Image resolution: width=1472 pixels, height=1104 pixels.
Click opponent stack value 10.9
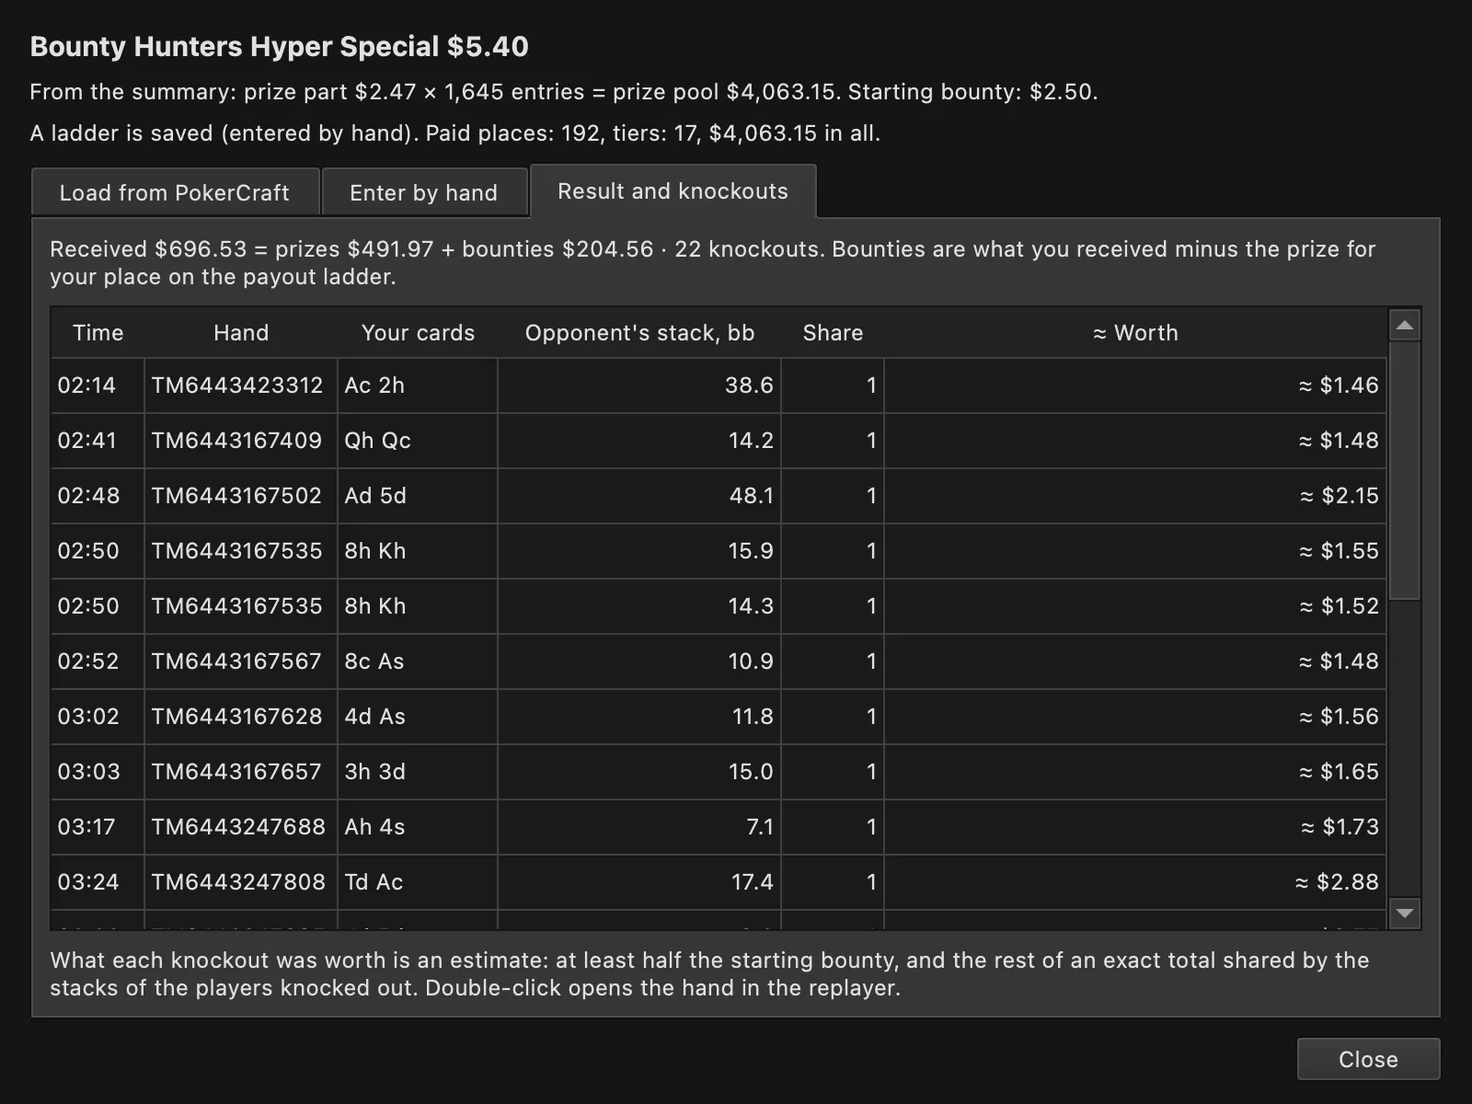(x=639, y=661)
